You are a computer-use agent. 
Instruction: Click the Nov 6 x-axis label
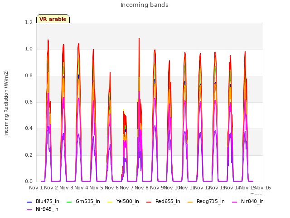[111, 188]
